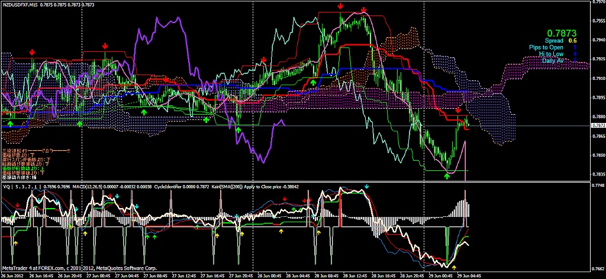Select the Daily Av label
606x279 pixels.
(552, 60)
